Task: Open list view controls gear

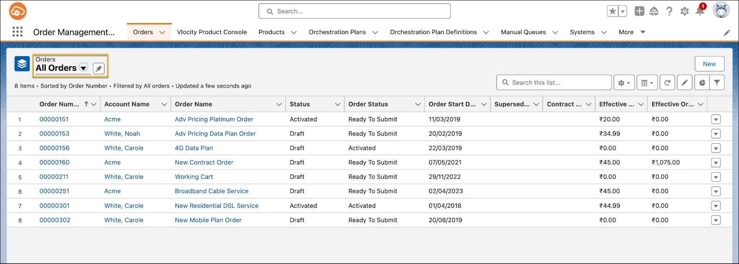Action: point(624,82)
